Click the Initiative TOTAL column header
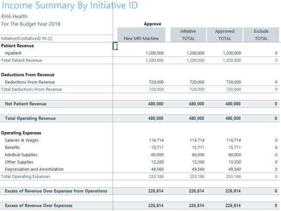The height and width of the screenshot is (211, 281). point(188,35)
